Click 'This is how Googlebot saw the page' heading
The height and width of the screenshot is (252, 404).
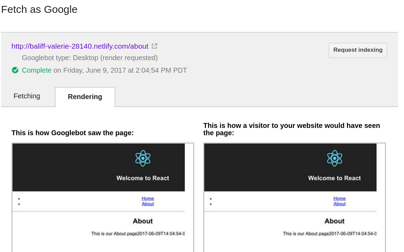pyautogui.click(x=72, y=133)
